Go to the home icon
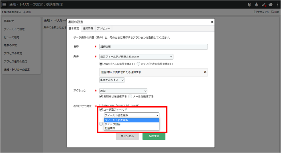The width and height of the screenshot is (281, 153). click(x=271, y=4)
